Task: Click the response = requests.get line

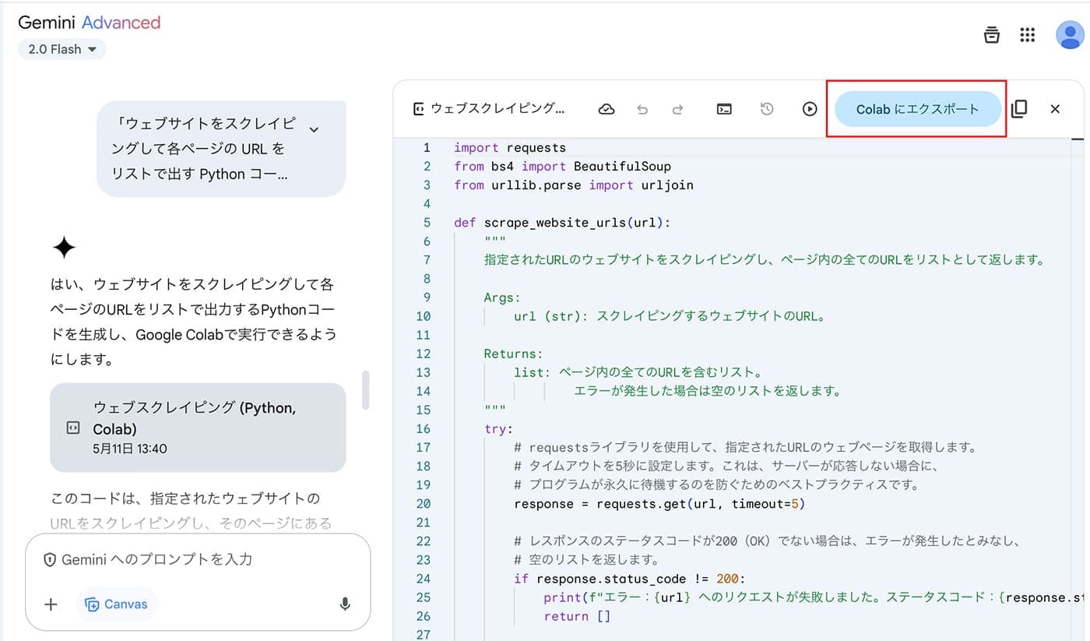Action: tap(659, 504)
